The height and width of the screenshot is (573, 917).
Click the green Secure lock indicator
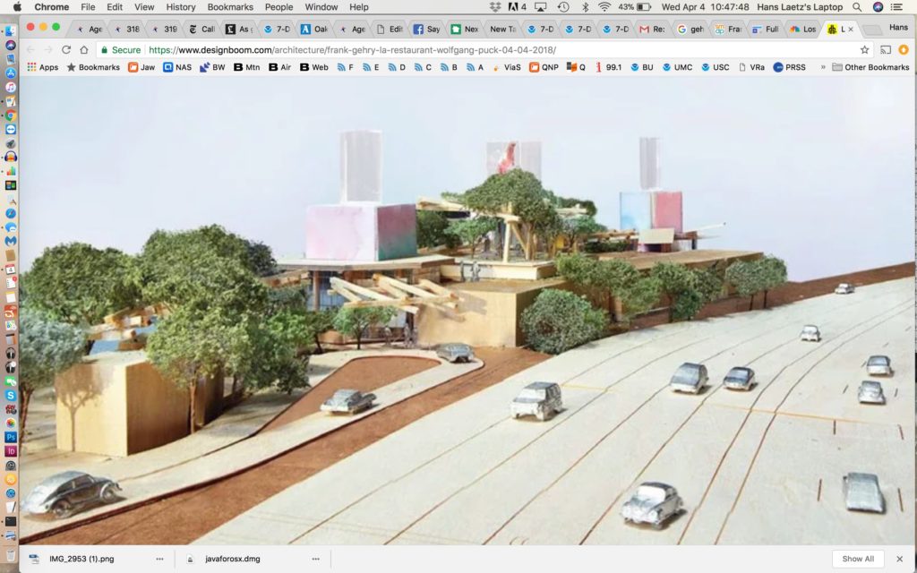point(121,50)
